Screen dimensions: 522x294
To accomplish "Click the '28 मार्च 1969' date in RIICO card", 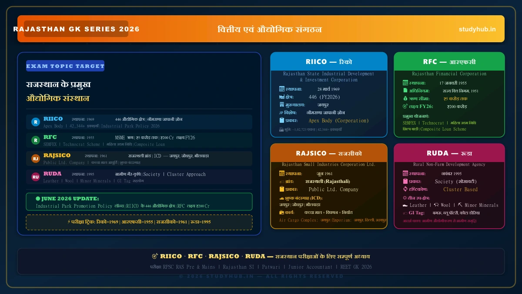I will pyautogui.click(x=328, y=89).
